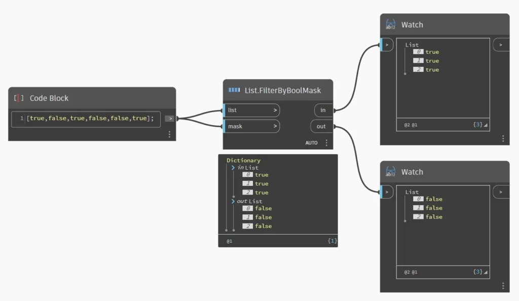
Task: Open the List.FilterByBoolMask node options menu
Action: coord(326,142)
